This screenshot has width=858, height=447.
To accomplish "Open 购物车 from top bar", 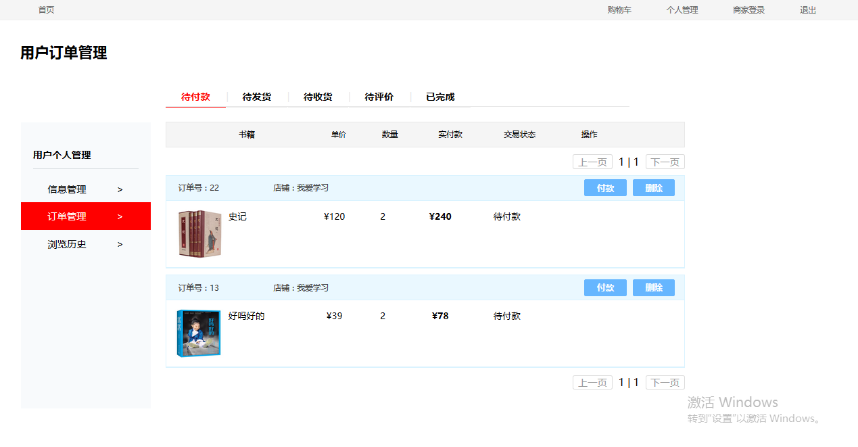I will [x=619, y=10].
